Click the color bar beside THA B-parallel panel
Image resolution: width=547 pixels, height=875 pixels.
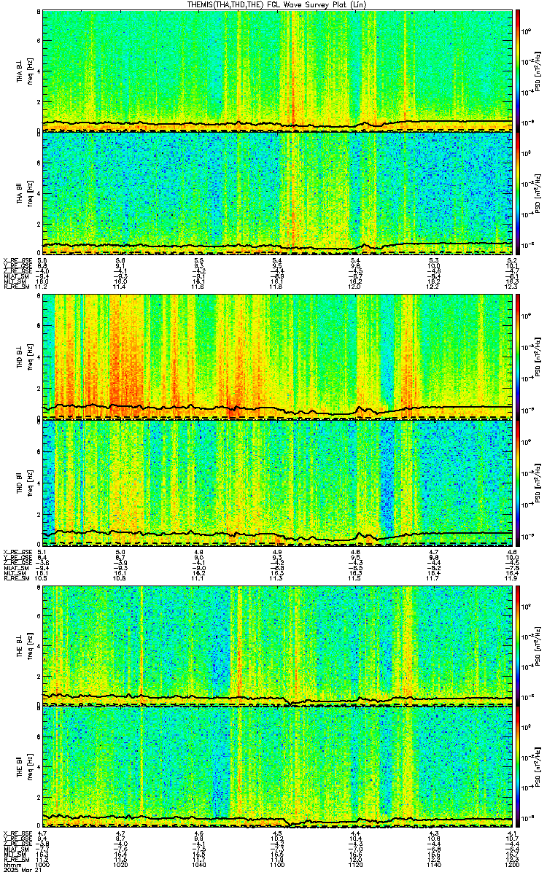(519, 192)
